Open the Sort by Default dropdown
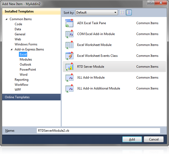Screen dimensions: 169x154 96,12
